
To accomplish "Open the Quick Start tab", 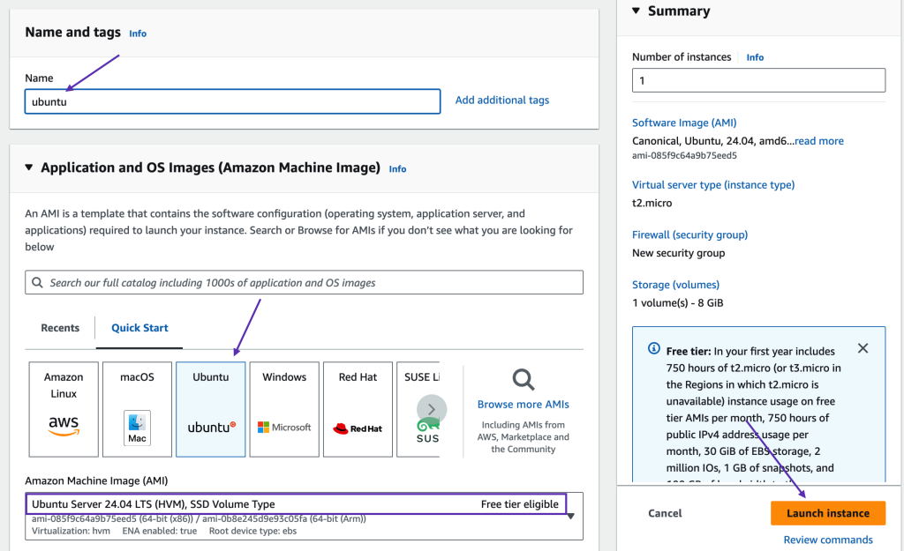I will [x=139, y=328].
